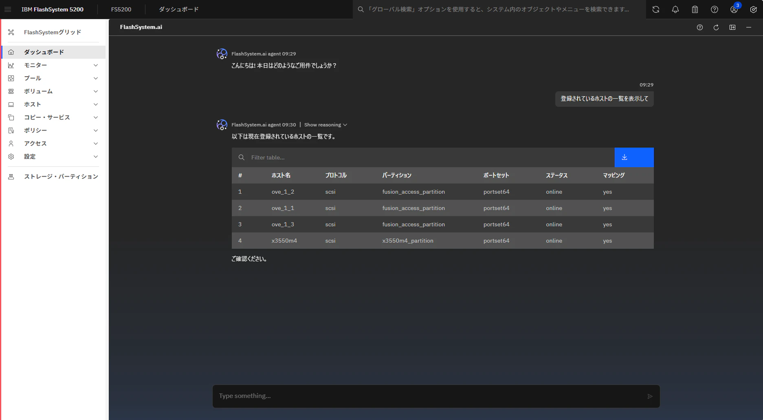This screenshot has width=763, height=420.
Task: Minimize the FlashSystem.ai chat panel
Action: pos(749,27)
